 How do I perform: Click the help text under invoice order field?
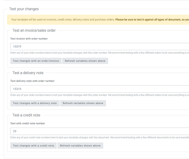coord(100,53)
